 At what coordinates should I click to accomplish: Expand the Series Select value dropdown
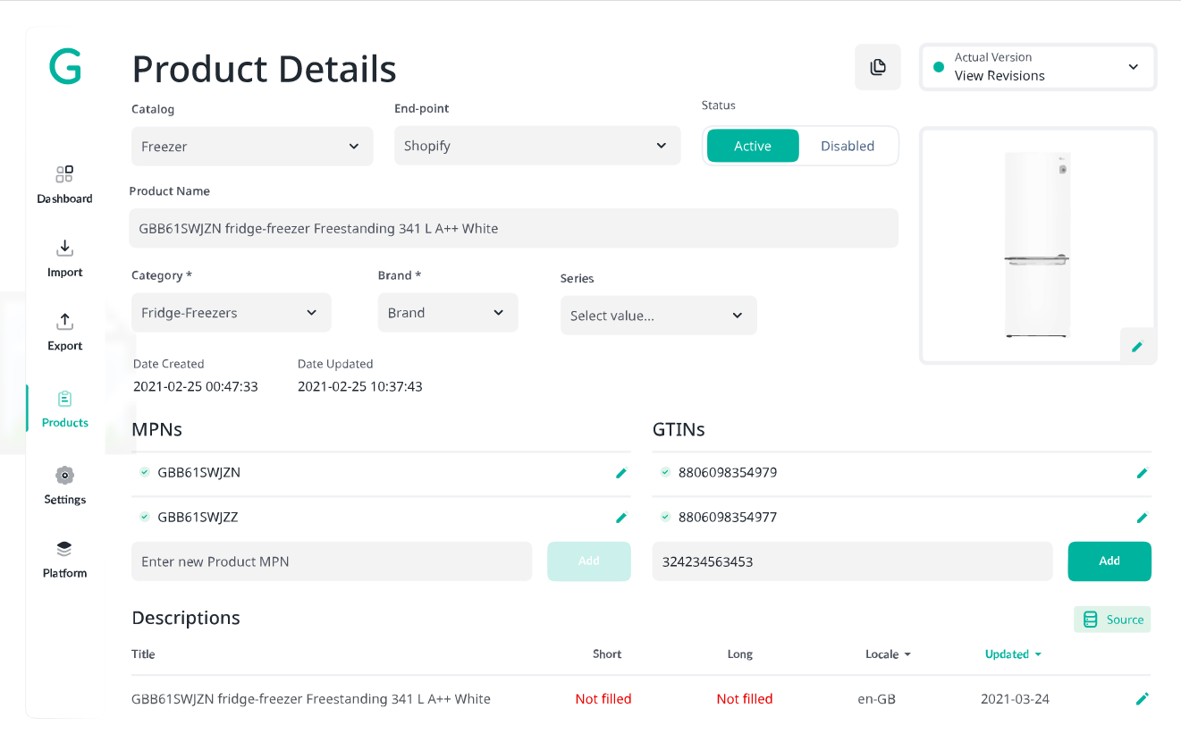pyautogui.click(x=658, y=315)
